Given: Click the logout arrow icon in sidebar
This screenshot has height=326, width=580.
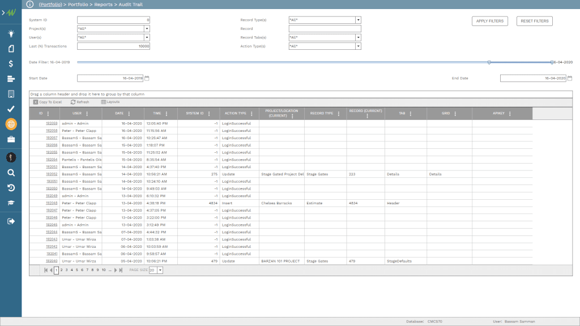Looking at the screenshot, I should [11, 221].
